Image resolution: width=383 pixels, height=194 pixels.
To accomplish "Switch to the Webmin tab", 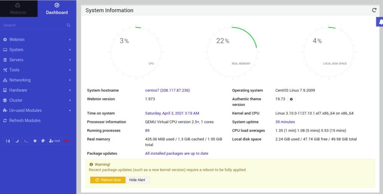I will click(19, 9).
